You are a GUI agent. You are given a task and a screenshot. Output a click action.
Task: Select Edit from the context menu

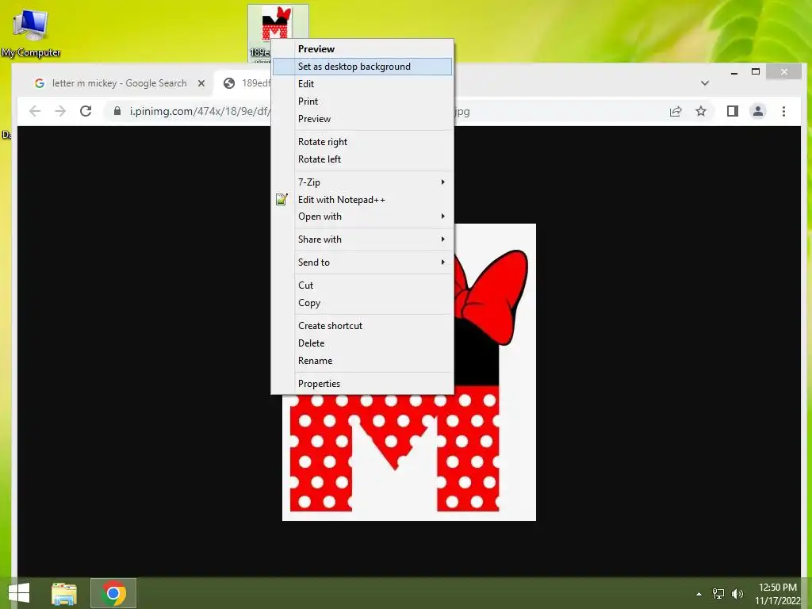point(362,84)
